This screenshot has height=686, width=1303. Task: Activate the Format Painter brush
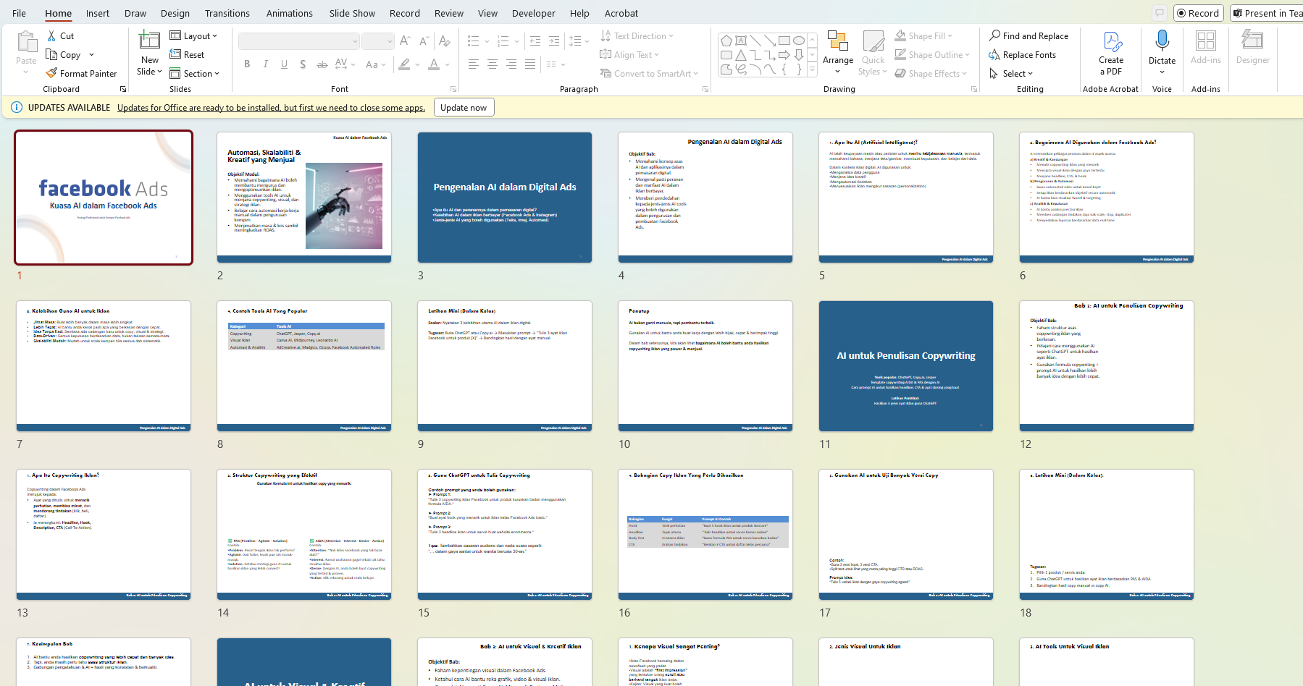(x=51, y=73)
